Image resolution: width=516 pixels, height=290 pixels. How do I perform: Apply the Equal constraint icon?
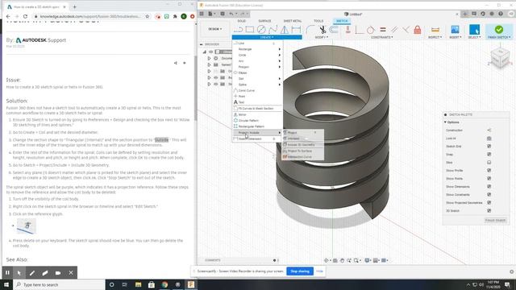[x=383, y=30]
